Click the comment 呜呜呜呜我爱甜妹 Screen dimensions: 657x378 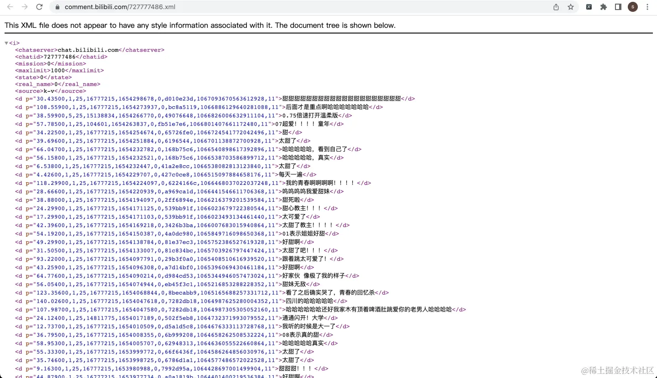306,191
